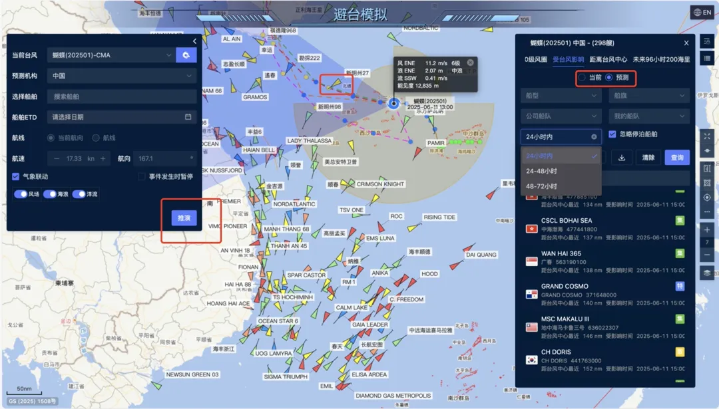Image resolution: width=719 pixels, height=409 pixels.
Task: Click the 航向 heading input showing 167.1
Action: coord(164,158)
